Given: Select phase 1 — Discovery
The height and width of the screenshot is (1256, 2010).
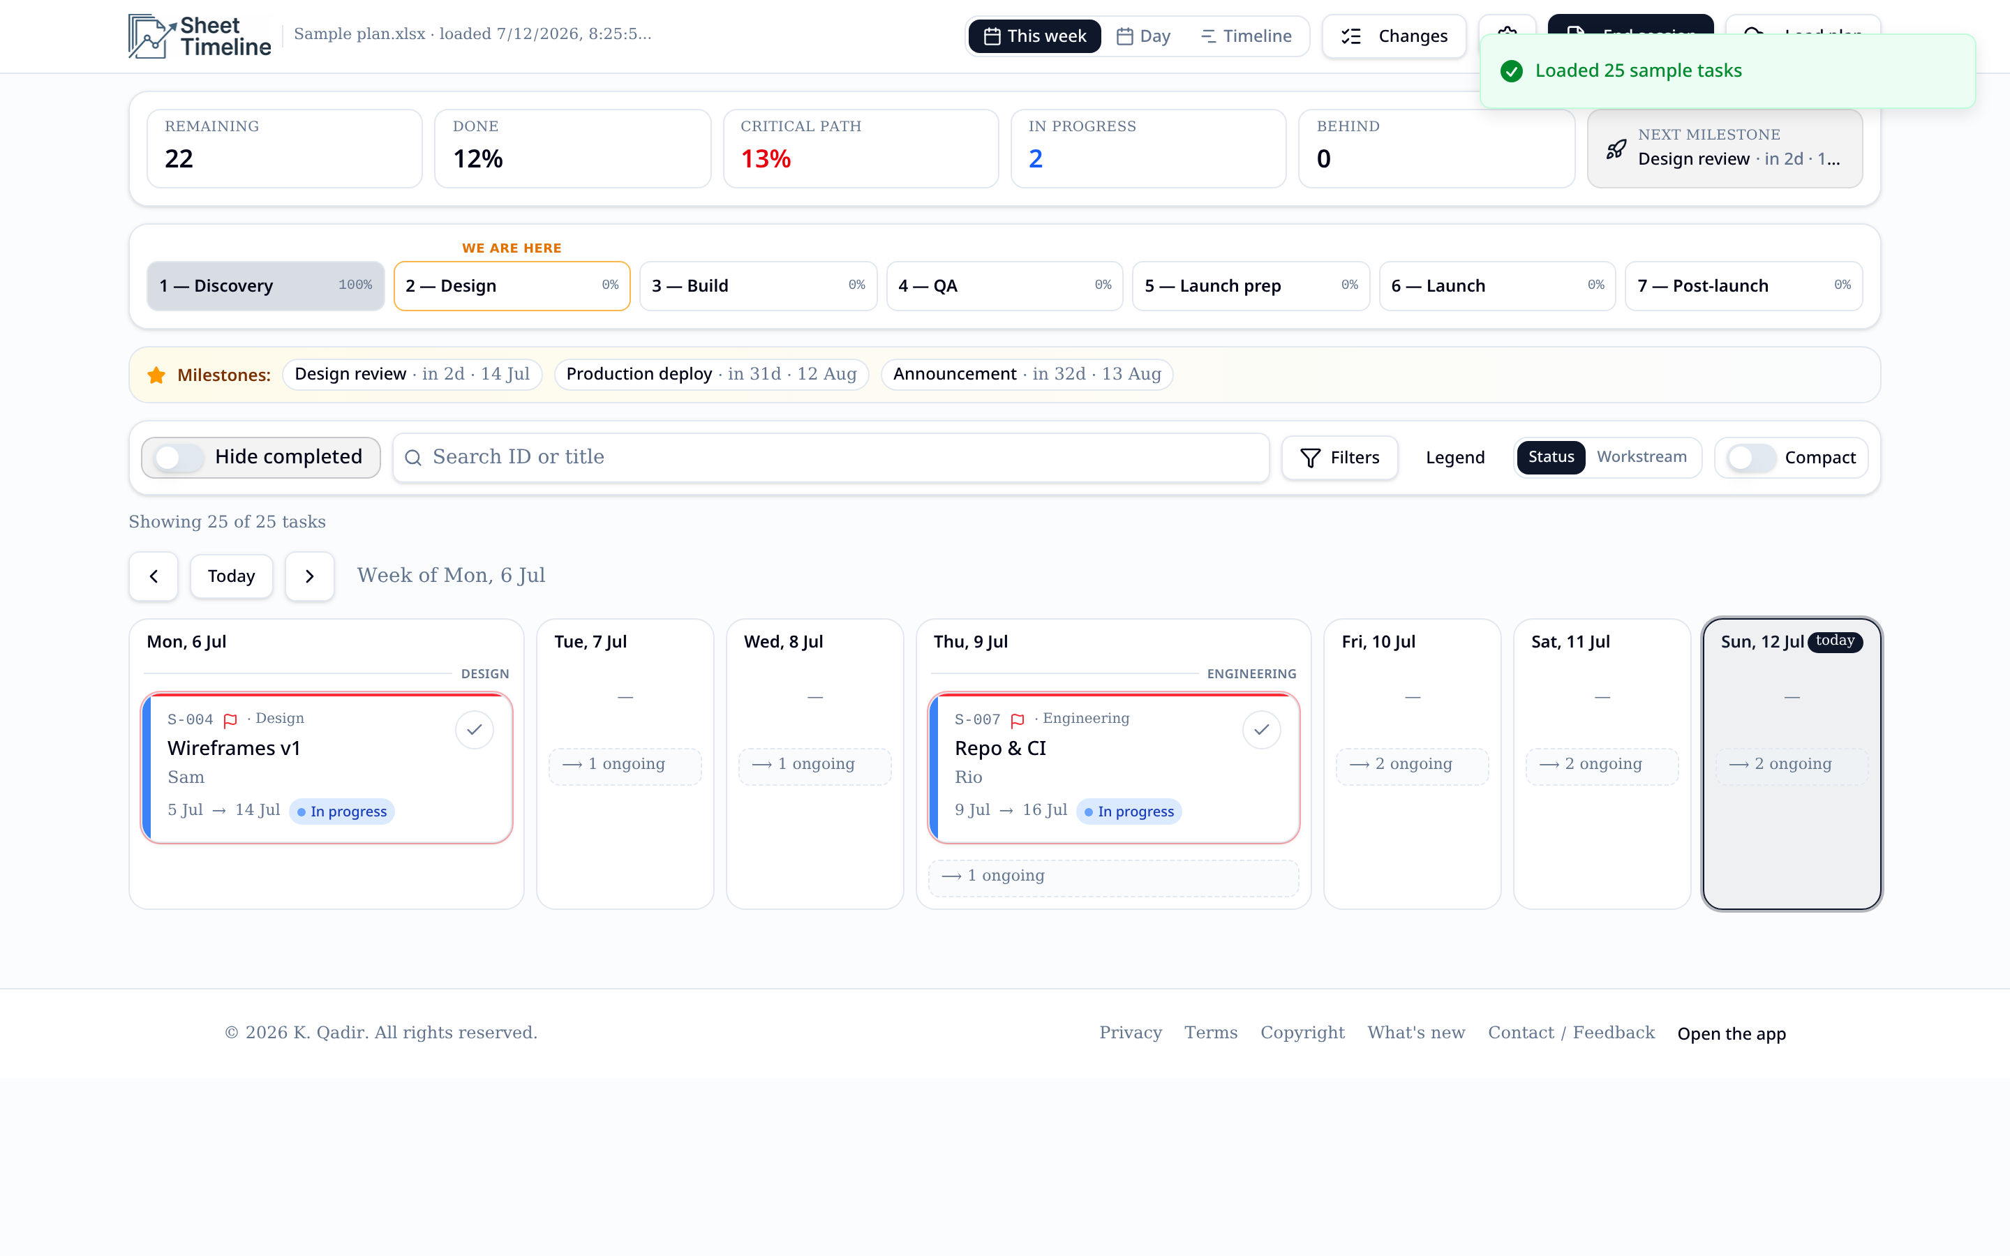Looking at the screenshot, I should click(266, 286).
